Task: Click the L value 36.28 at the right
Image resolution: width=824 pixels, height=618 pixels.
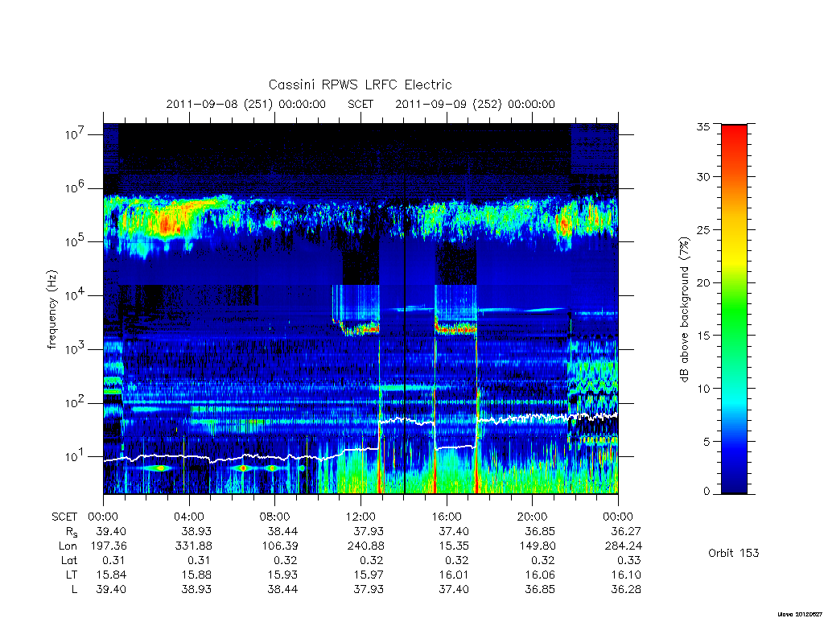Action: (626, 590)
